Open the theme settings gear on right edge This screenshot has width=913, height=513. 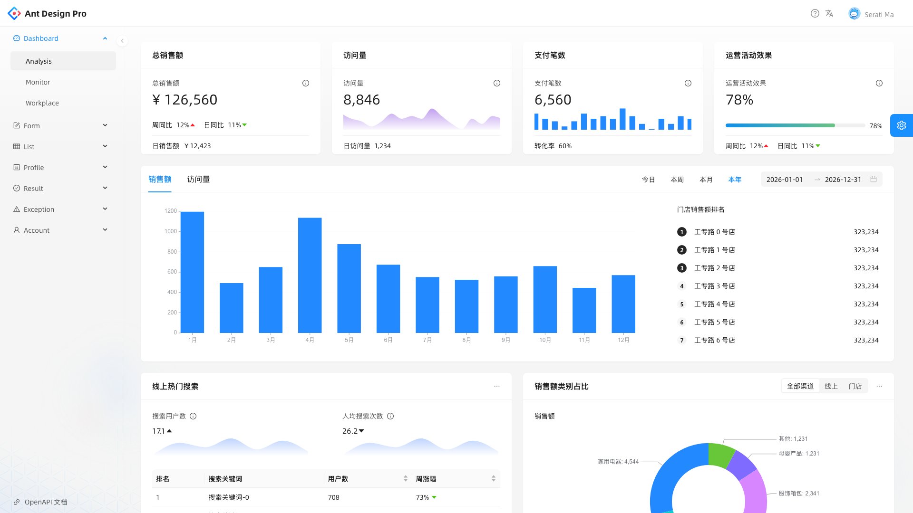tap(902, 125)
